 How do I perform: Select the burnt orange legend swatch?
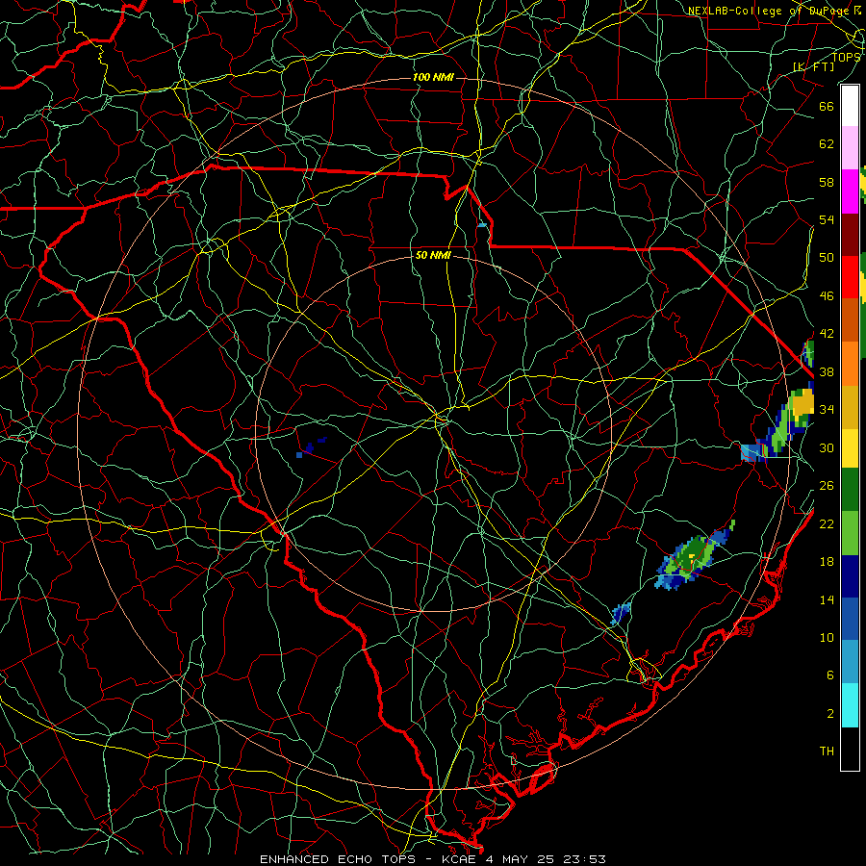[850, 319]
